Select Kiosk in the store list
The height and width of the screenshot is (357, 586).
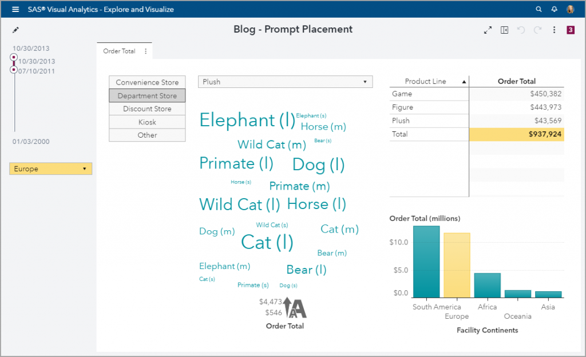point(147,122)
